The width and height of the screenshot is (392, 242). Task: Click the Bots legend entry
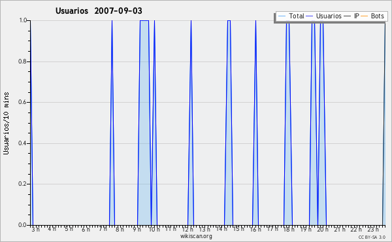click(x=372, y=16)
